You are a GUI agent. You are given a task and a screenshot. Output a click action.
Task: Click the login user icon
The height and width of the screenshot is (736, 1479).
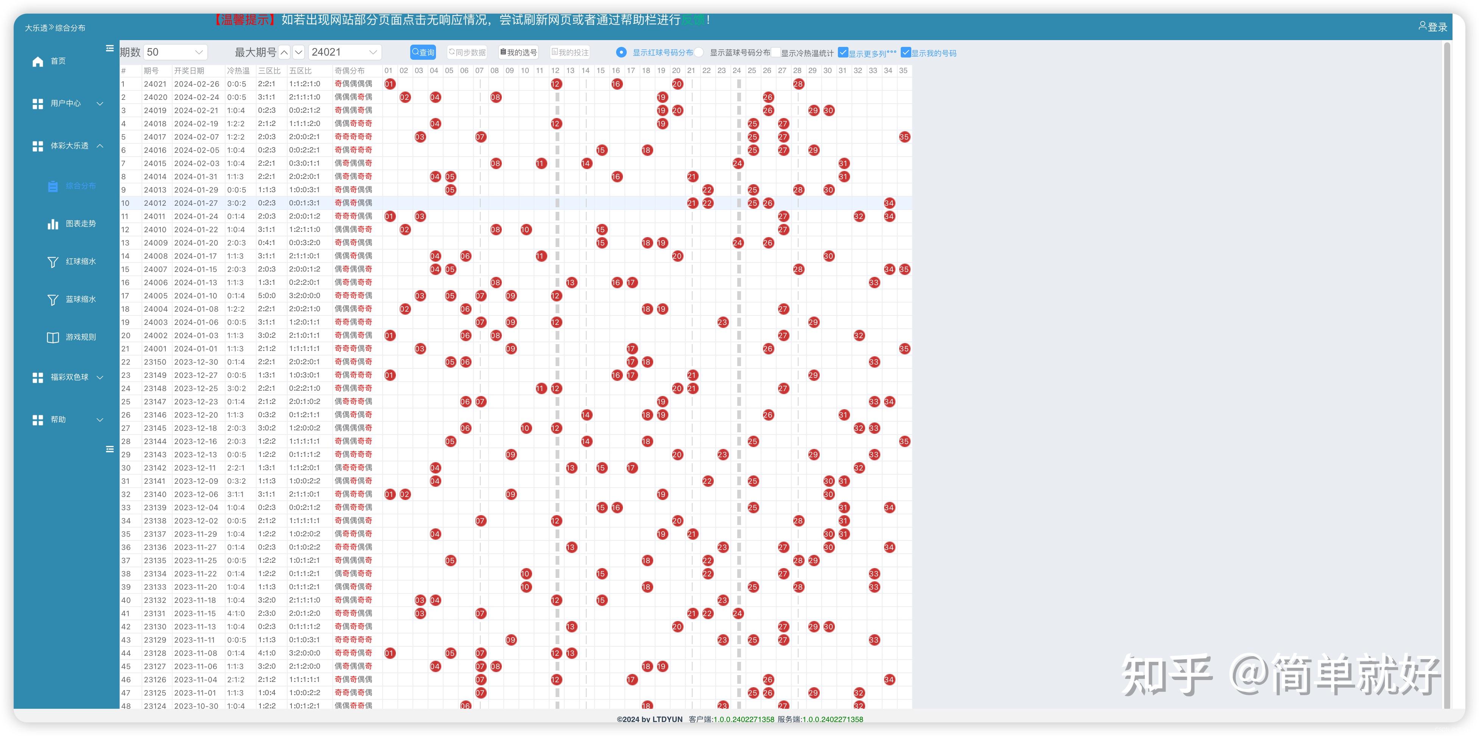pyautogui.click(x=1422, y=26)
